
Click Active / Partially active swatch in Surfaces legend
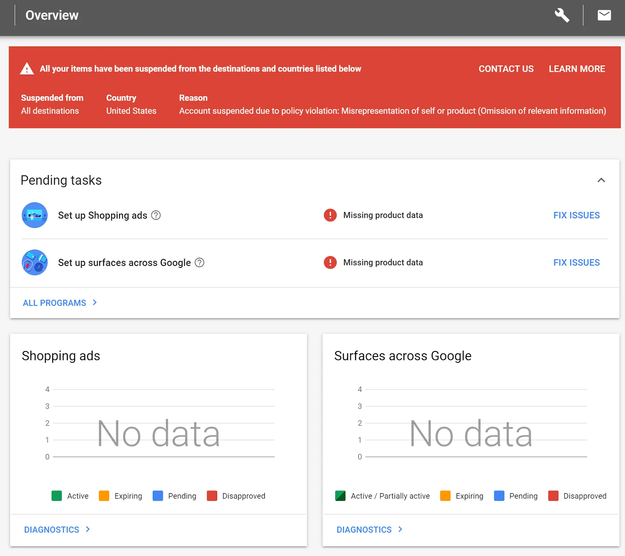point(340,496)
